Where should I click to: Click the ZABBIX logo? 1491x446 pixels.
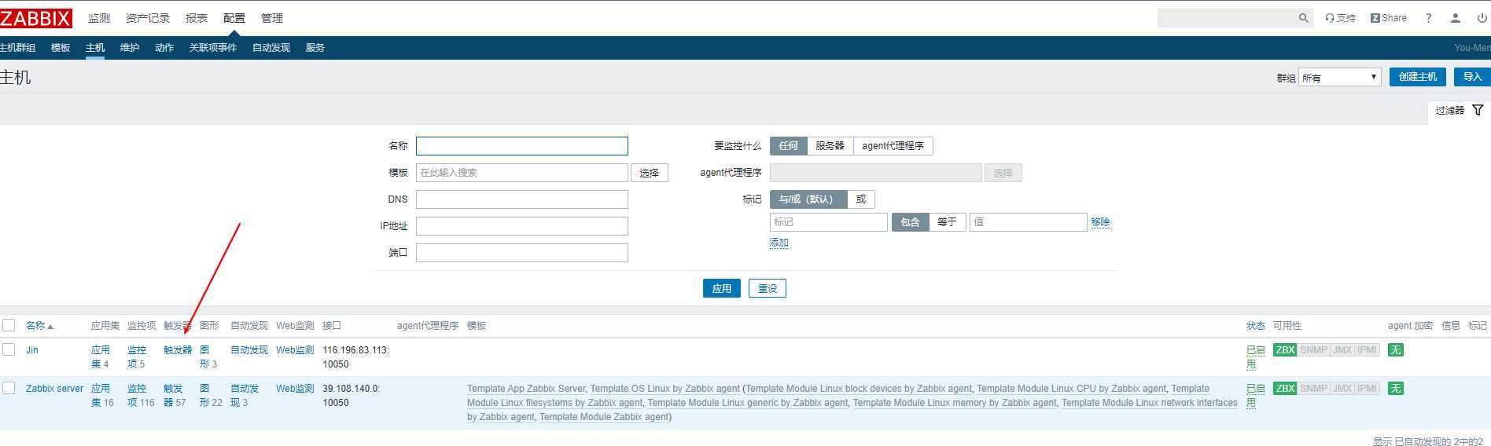[x=35, y=18]
